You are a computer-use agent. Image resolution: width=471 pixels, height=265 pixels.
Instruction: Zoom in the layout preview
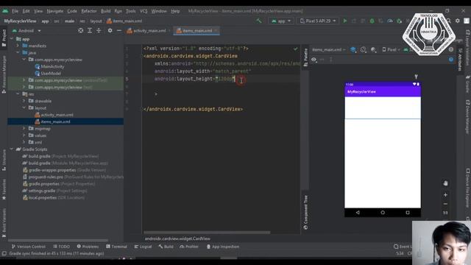pos(445,194)
